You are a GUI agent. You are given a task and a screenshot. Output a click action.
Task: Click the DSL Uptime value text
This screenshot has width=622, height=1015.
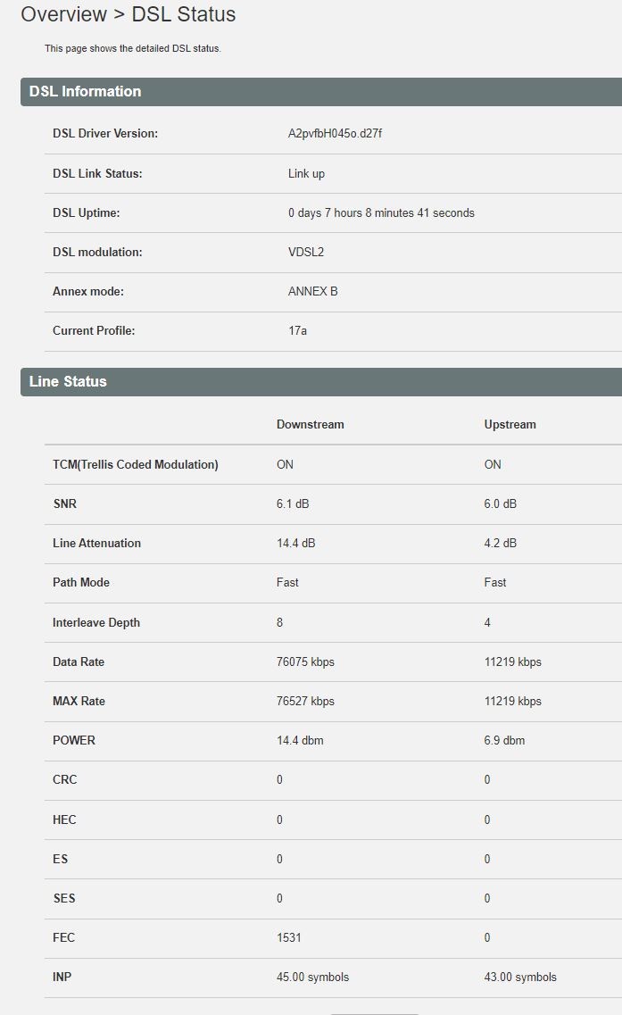coord(381,213)
